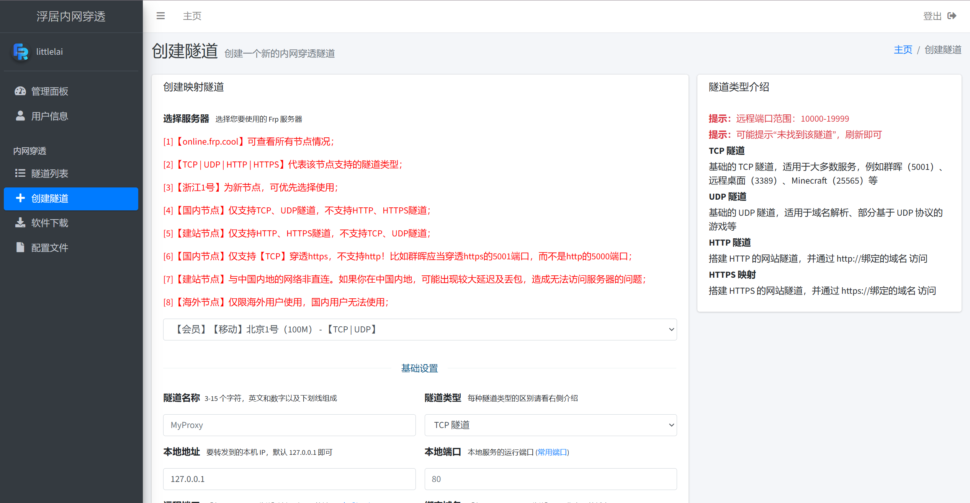Click the 基础设置 section label
Viewport: 970px width, 503px height.
(x=419, y=368)
